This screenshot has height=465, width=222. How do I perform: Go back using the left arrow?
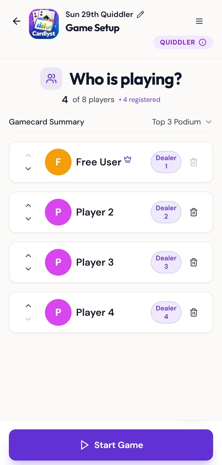[17, 21]
